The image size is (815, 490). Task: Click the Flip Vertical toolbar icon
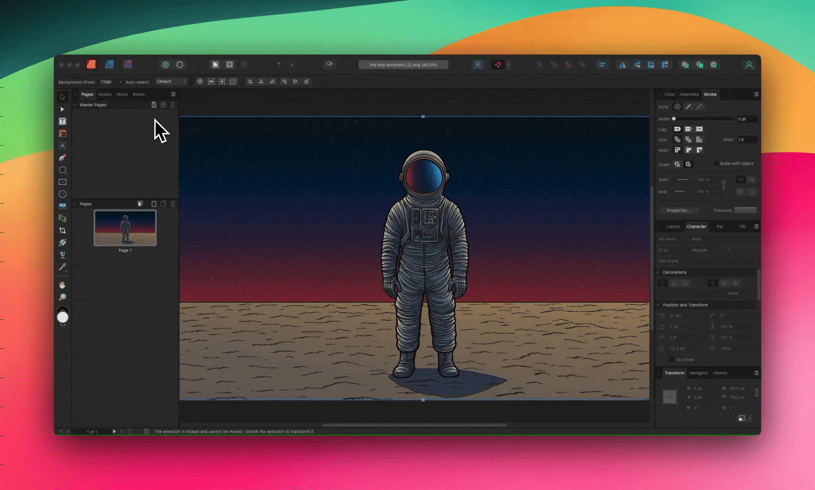tap(637, 65)
